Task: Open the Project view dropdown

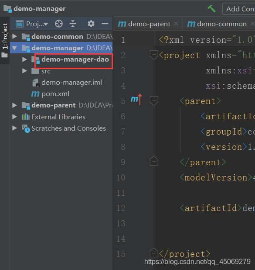Action: (32, 24)
